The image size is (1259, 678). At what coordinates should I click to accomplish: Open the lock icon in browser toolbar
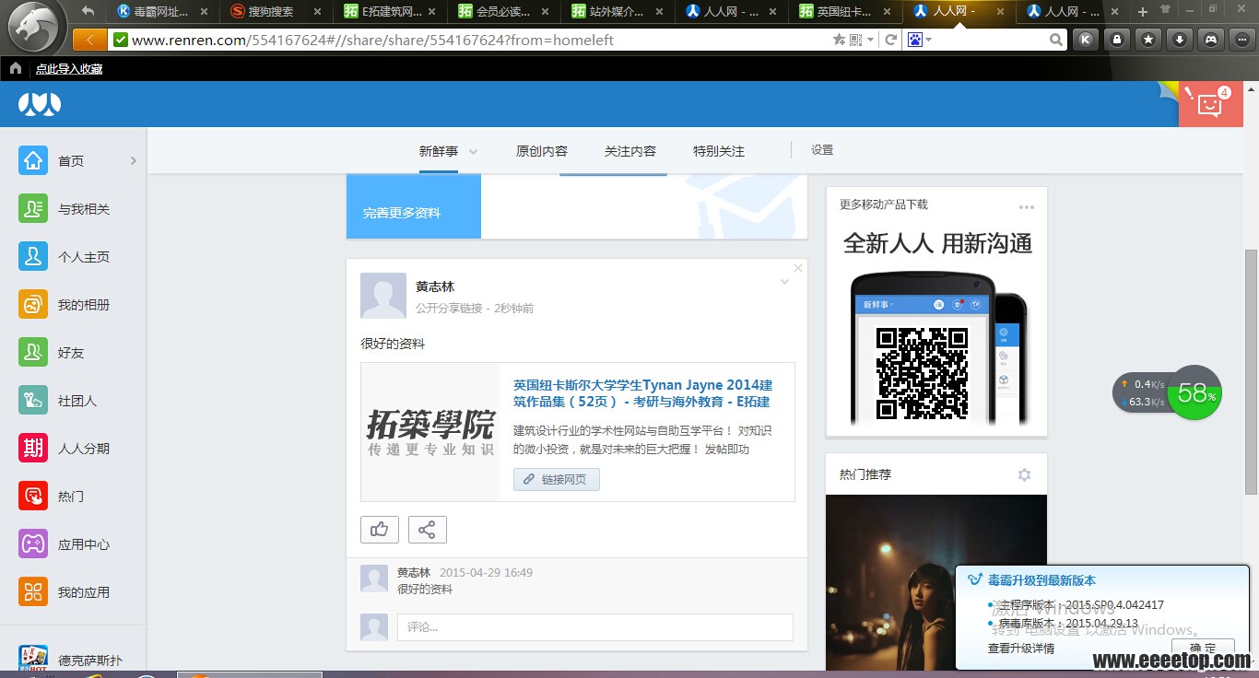click(1117, 40)
